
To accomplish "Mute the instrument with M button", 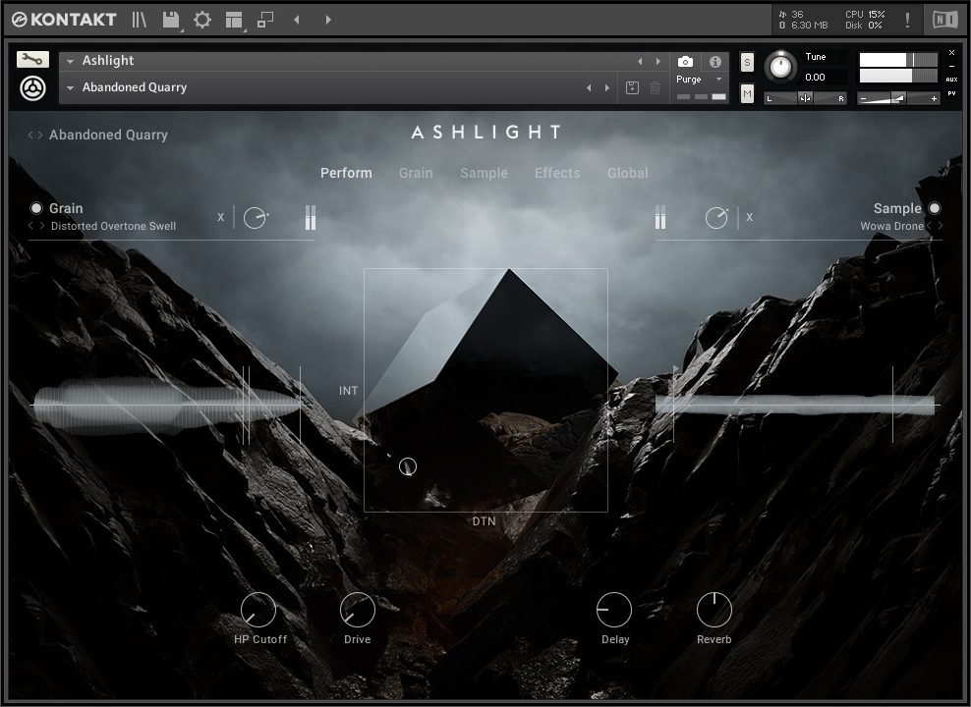I will pyautogui.click(x=747, y=93).
